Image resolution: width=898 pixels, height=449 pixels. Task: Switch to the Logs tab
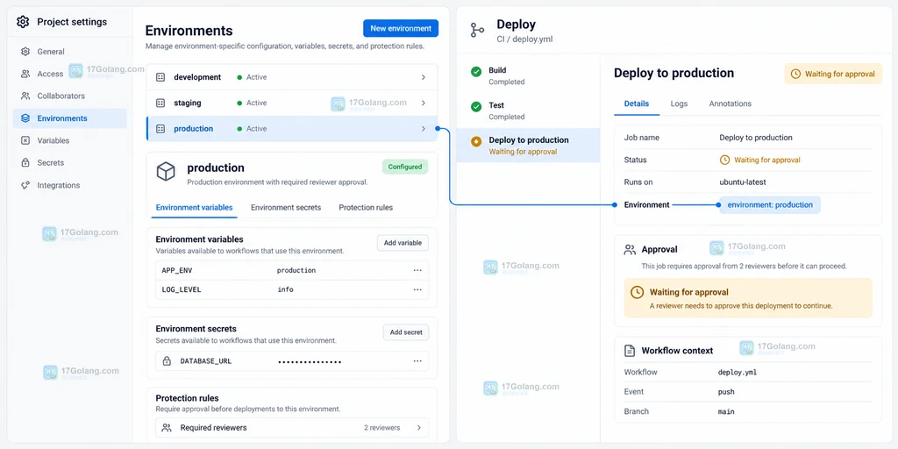(x=680, y=103)
